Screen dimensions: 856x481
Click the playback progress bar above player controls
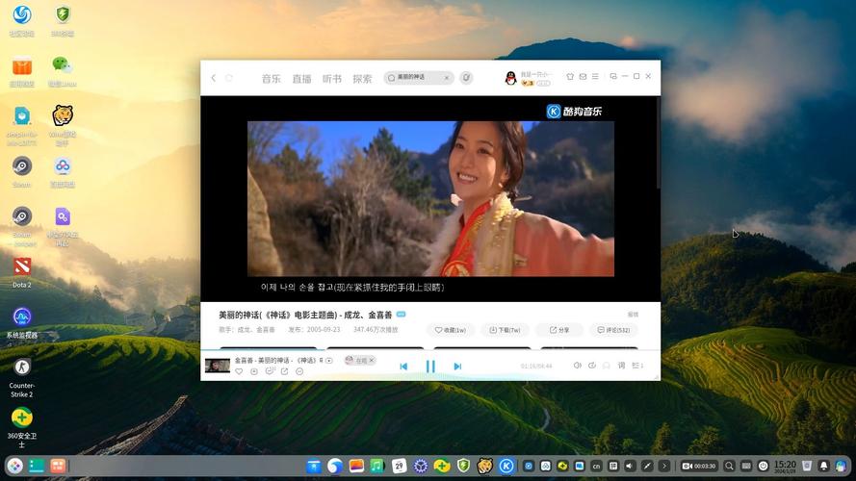[x=430, y=349]
